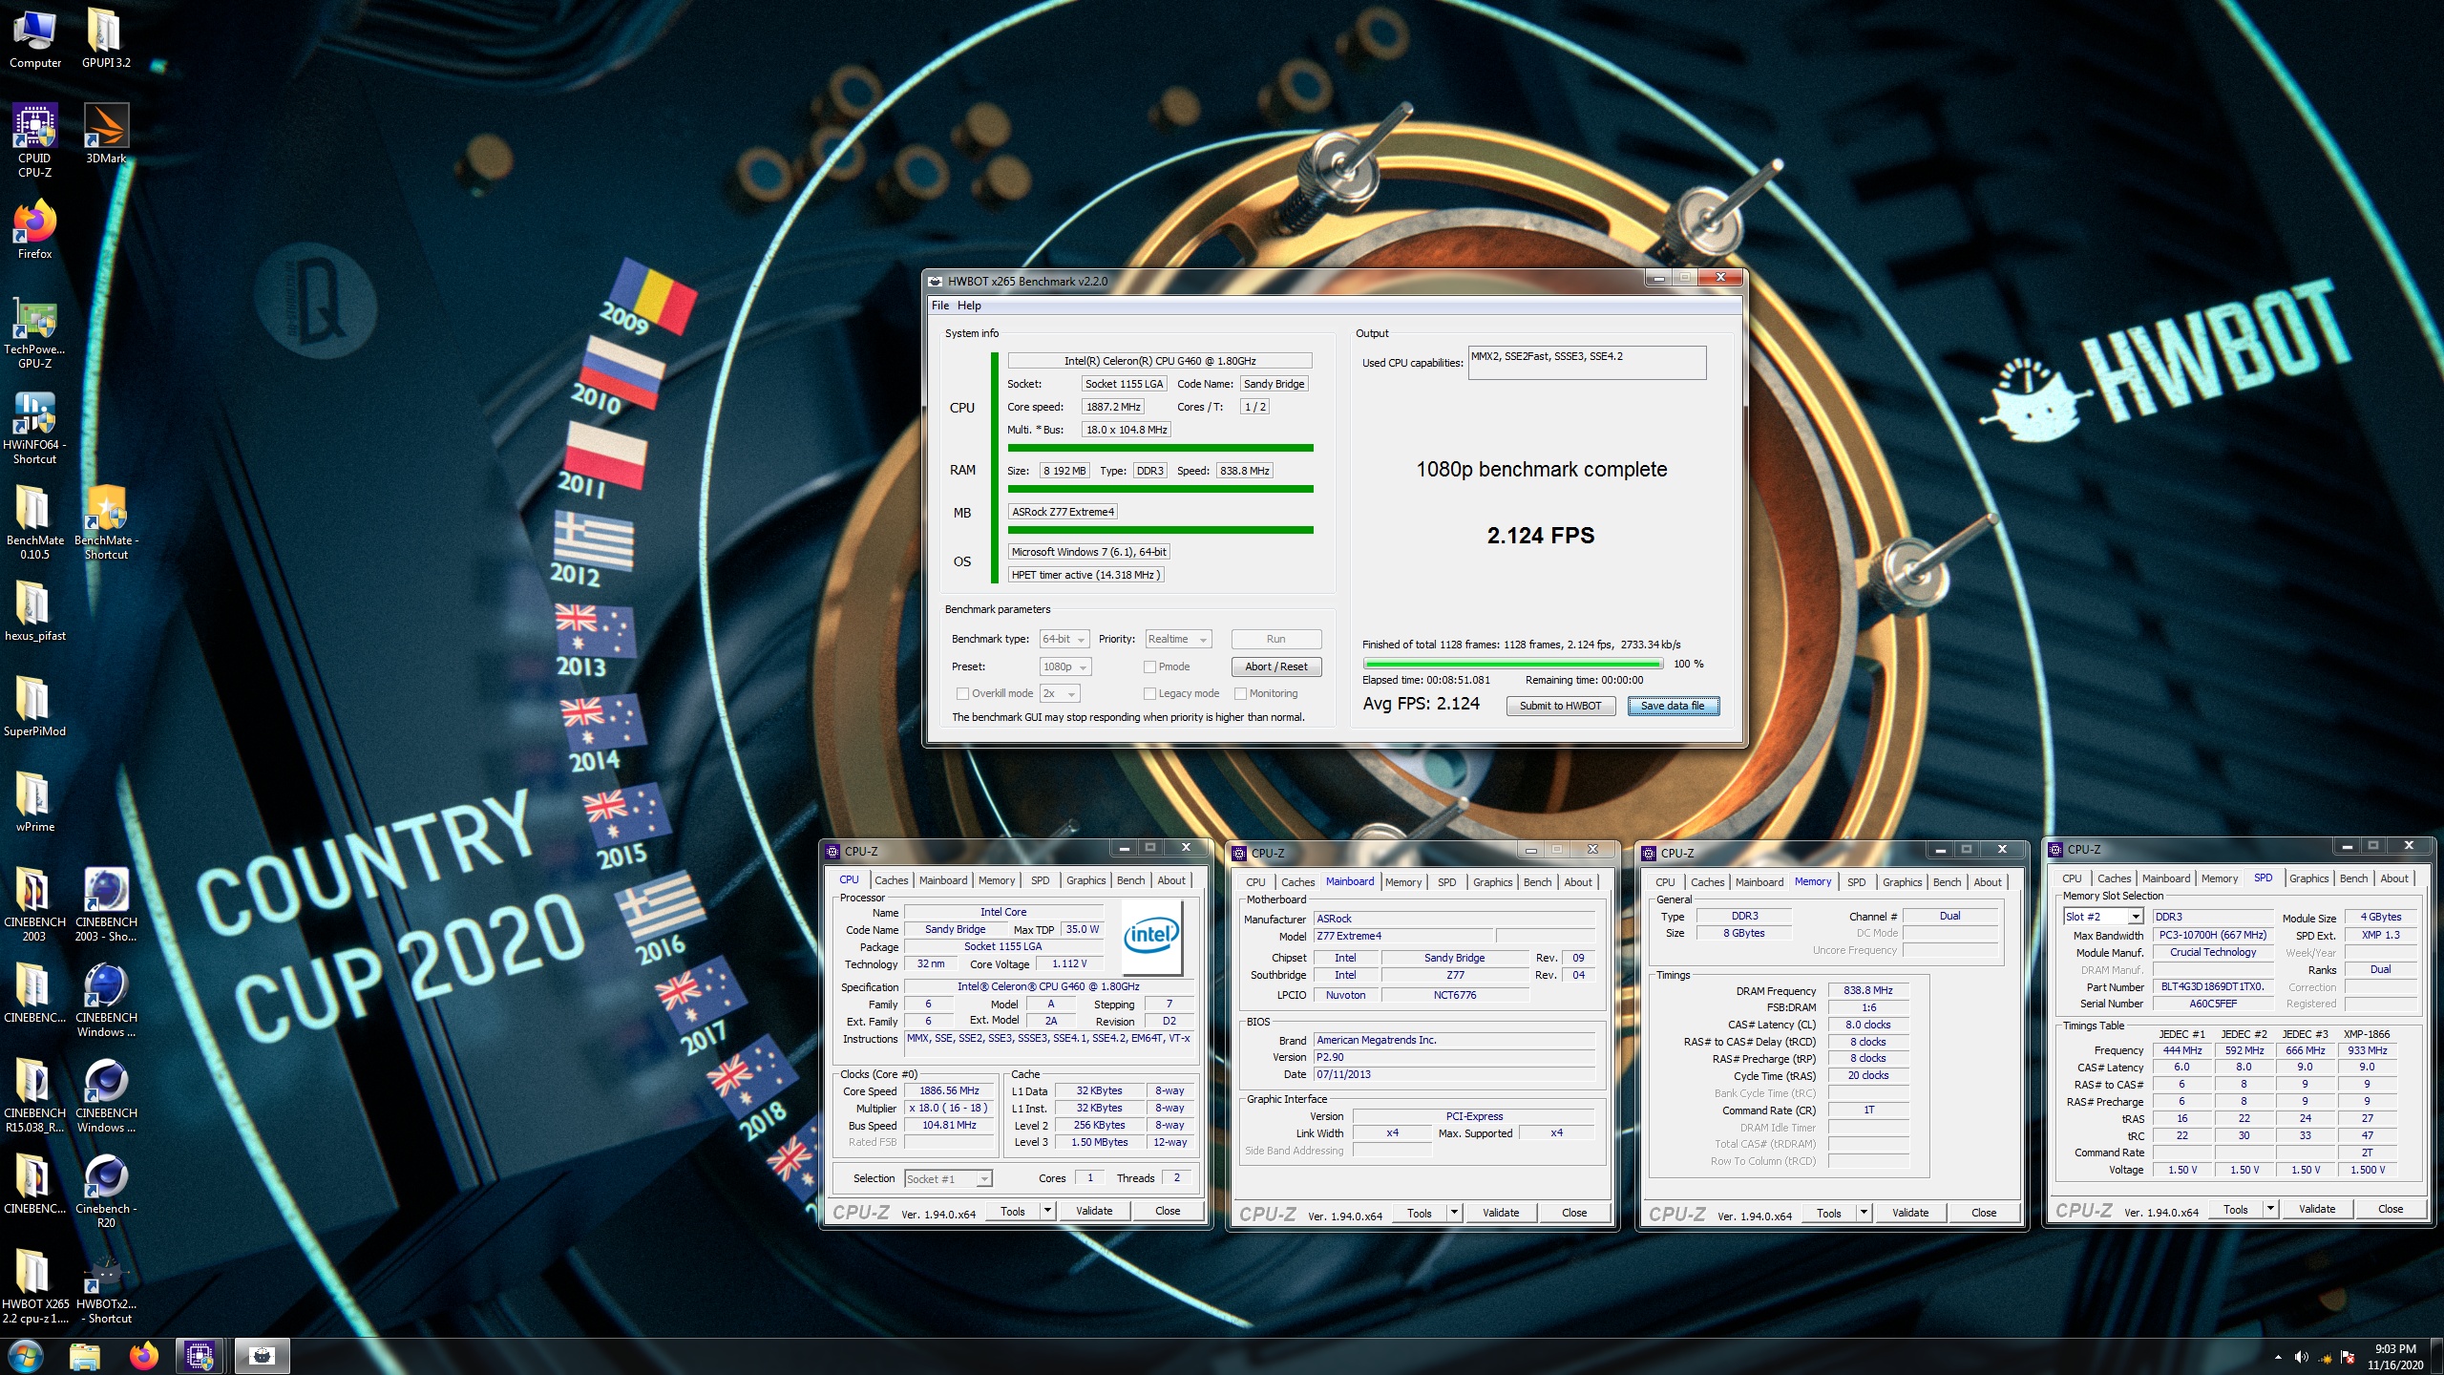Open the GPUPI 3.2 folder icon
The image size is (2444, 1375).
tap(106, 38)
